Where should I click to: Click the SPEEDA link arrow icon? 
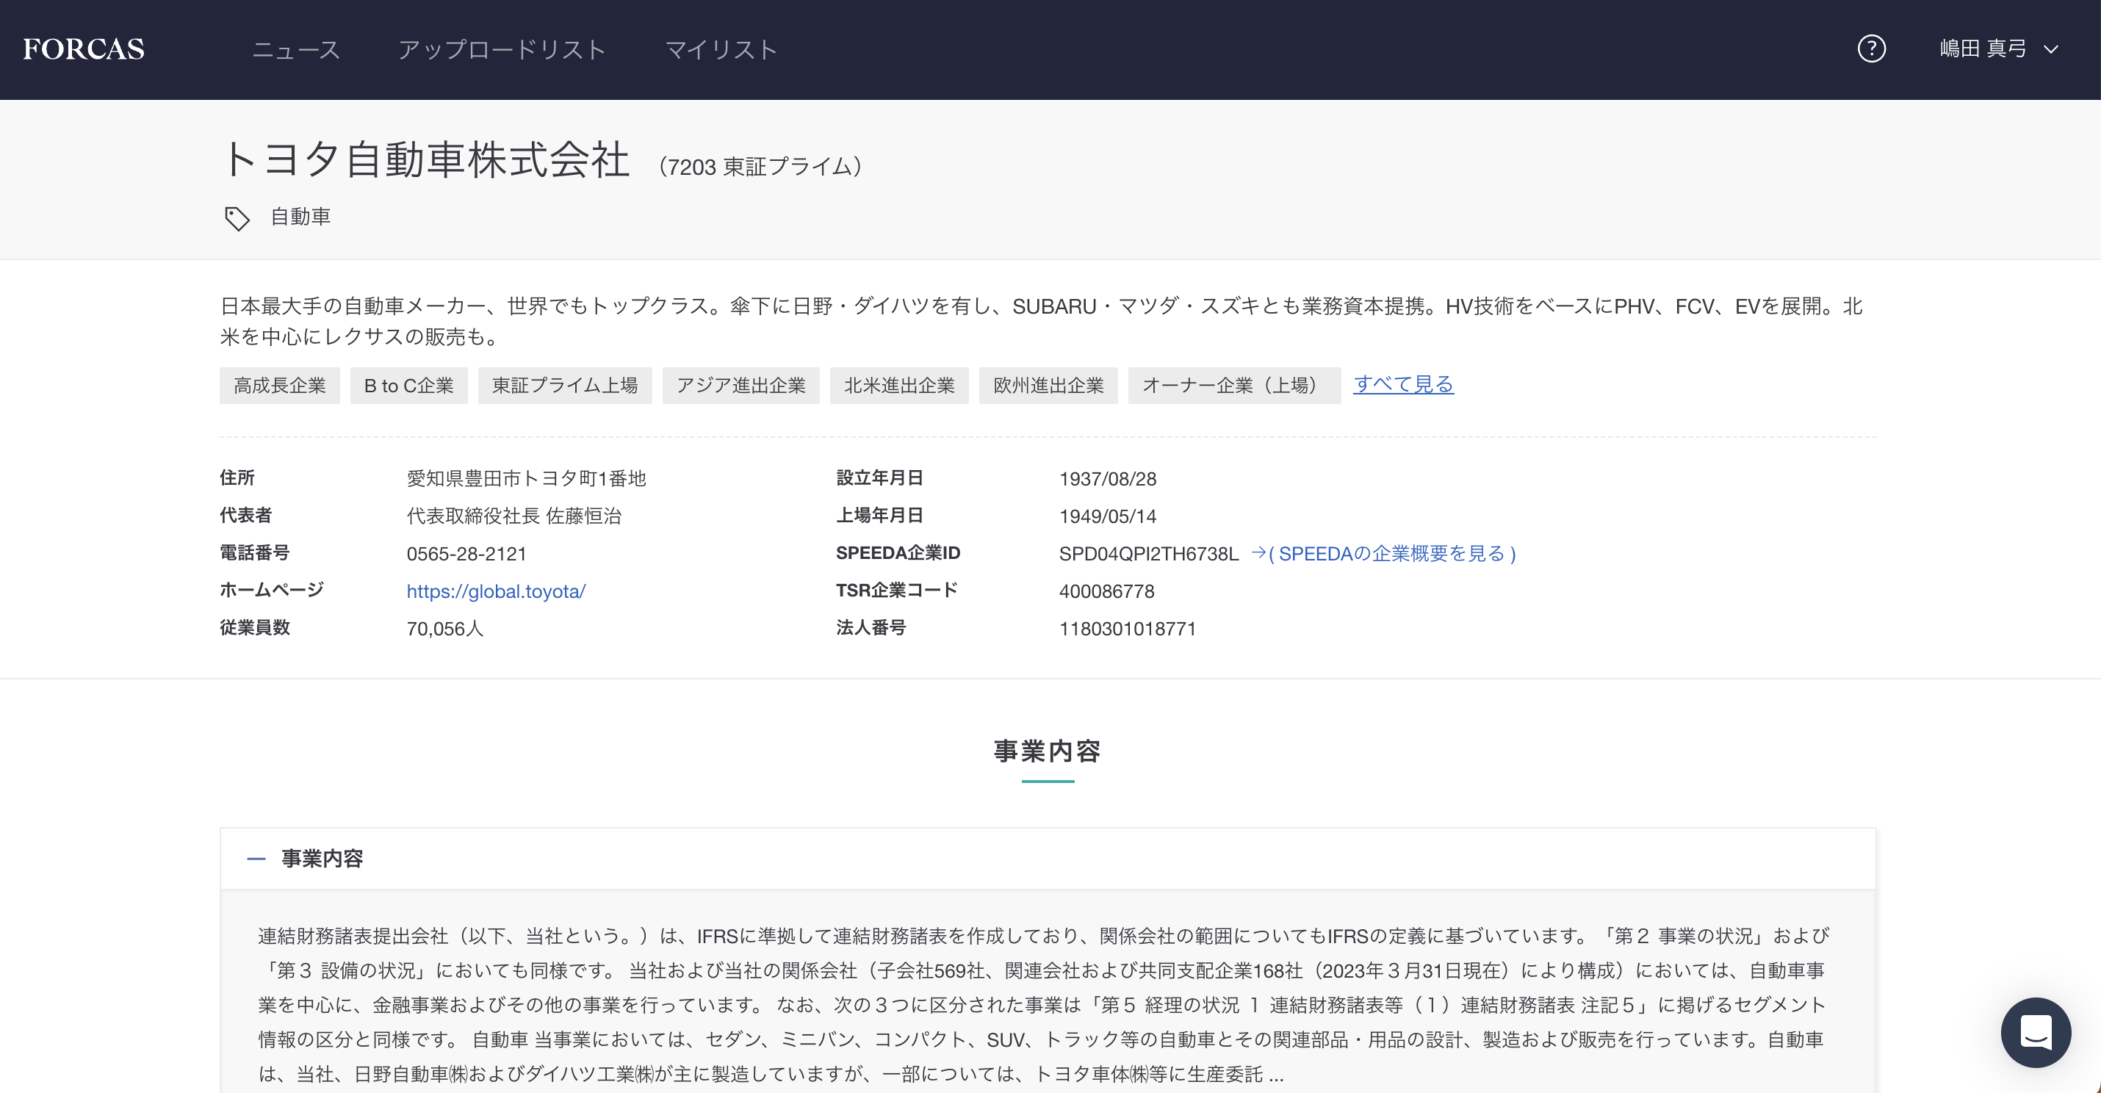(x=1258, y=553)
